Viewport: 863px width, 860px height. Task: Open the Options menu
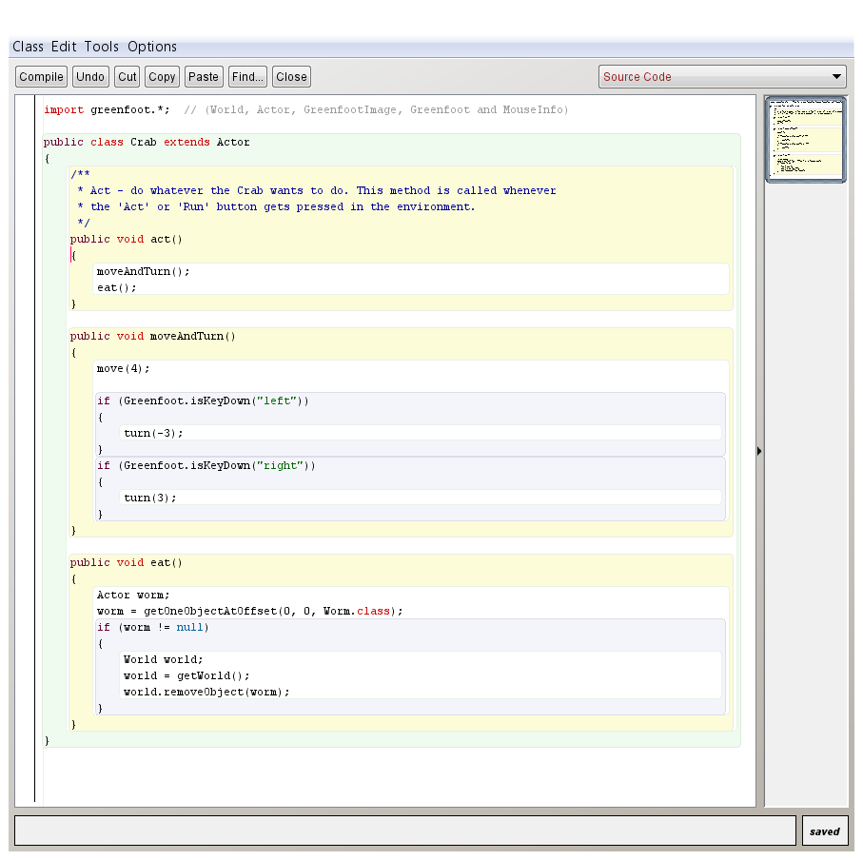click(x=152, y=47)
